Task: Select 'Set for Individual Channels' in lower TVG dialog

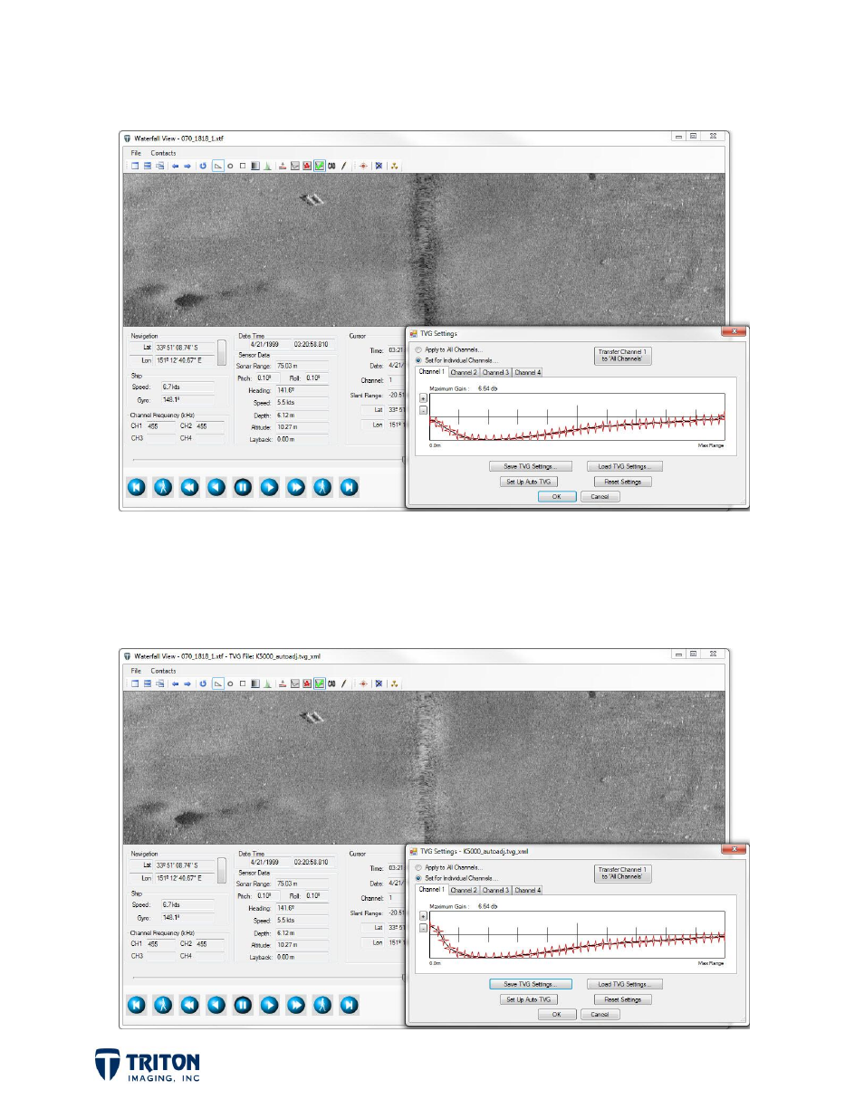Action: [456, 878]
